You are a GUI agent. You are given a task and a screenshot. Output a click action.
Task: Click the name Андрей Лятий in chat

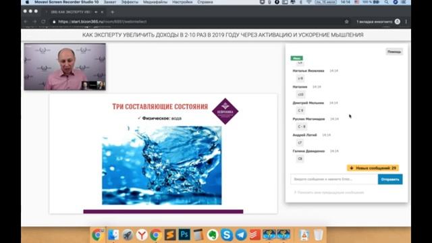tap(304, 135)
